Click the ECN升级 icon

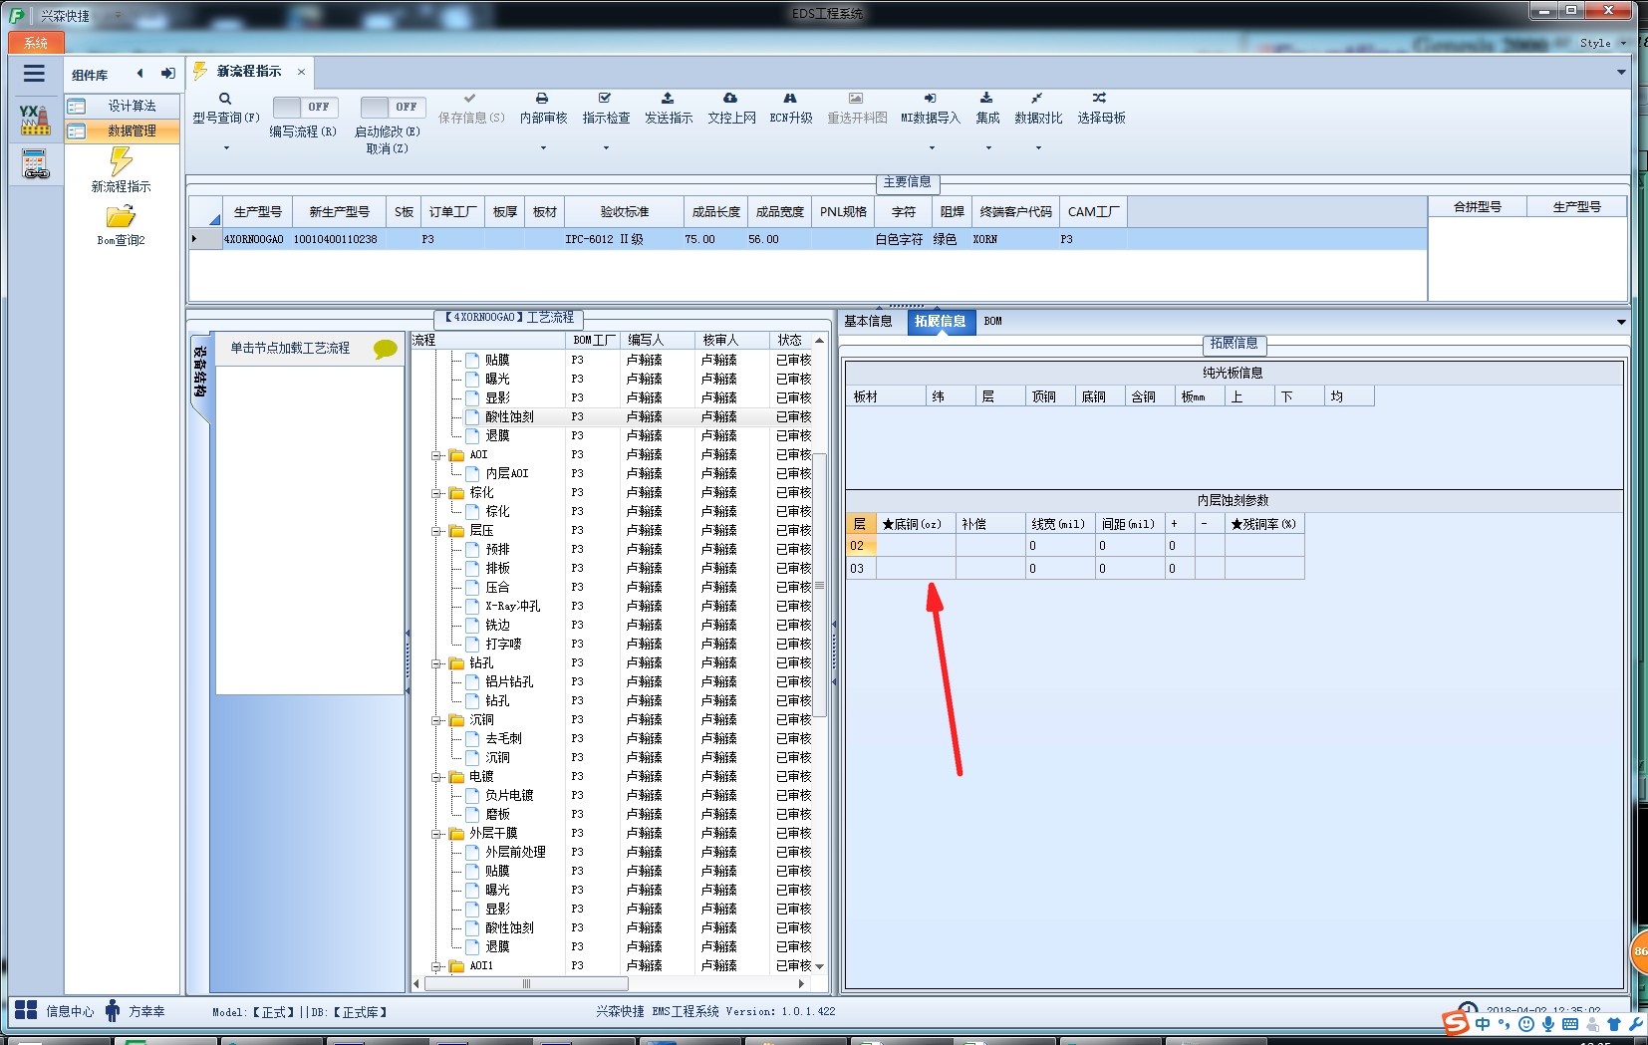coord(790,99)
